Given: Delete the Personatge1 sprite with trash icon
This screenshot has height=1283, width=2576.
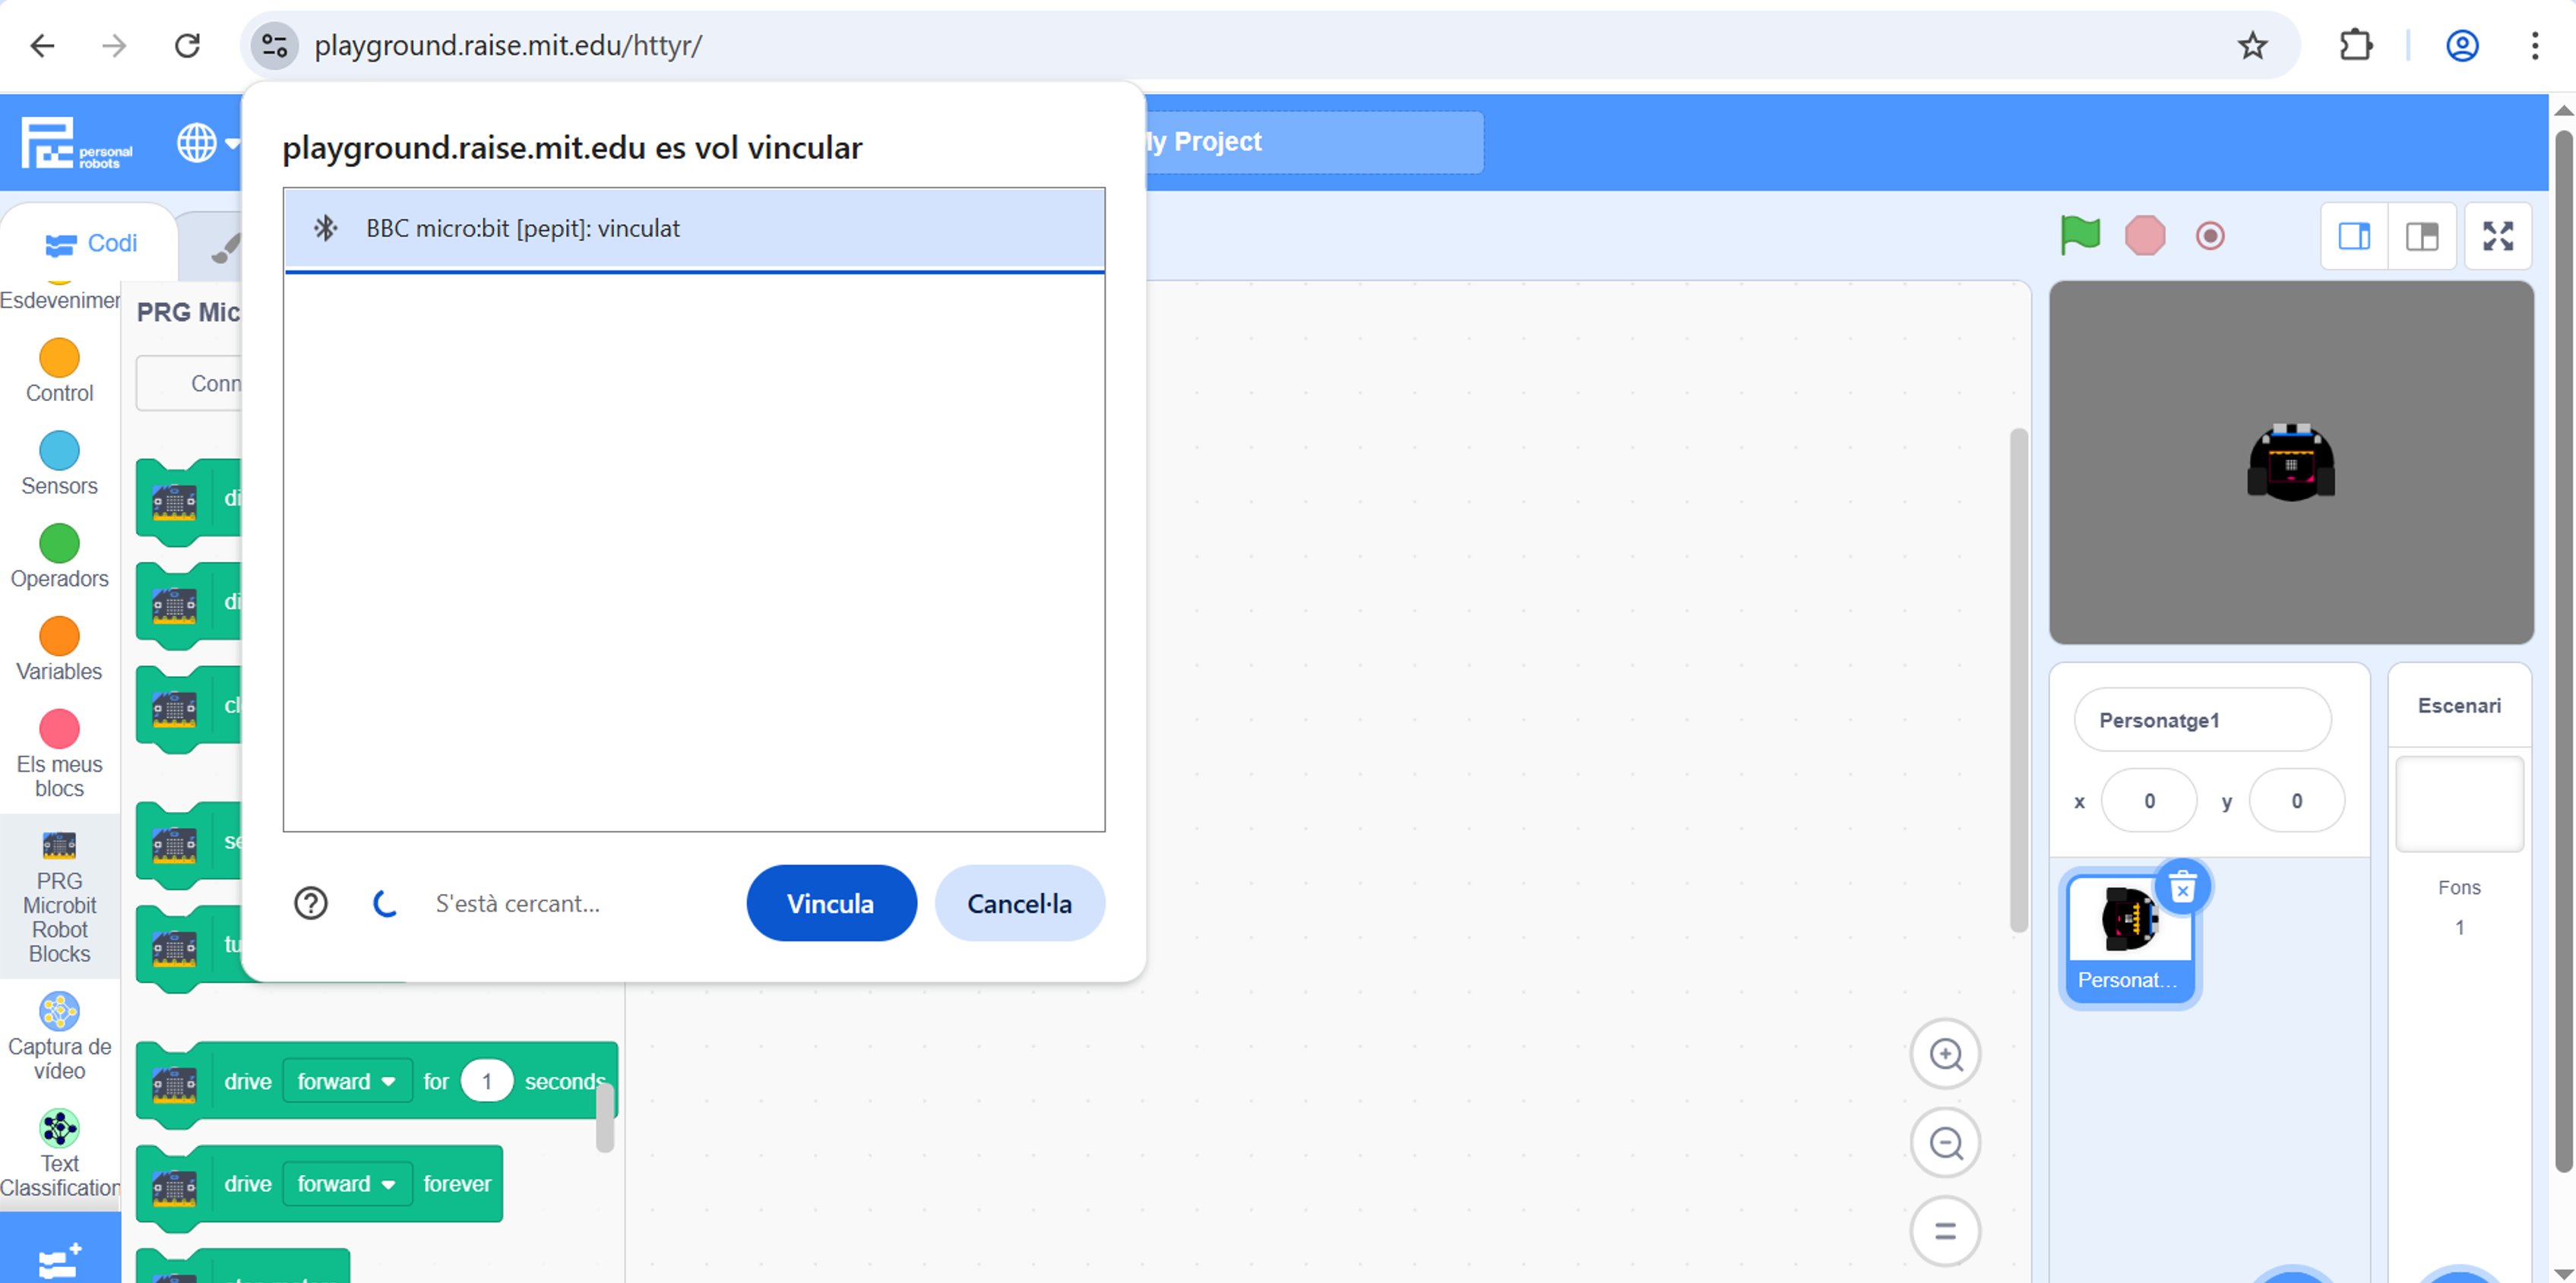Looking at the screenshot, I should [2182, 887].
